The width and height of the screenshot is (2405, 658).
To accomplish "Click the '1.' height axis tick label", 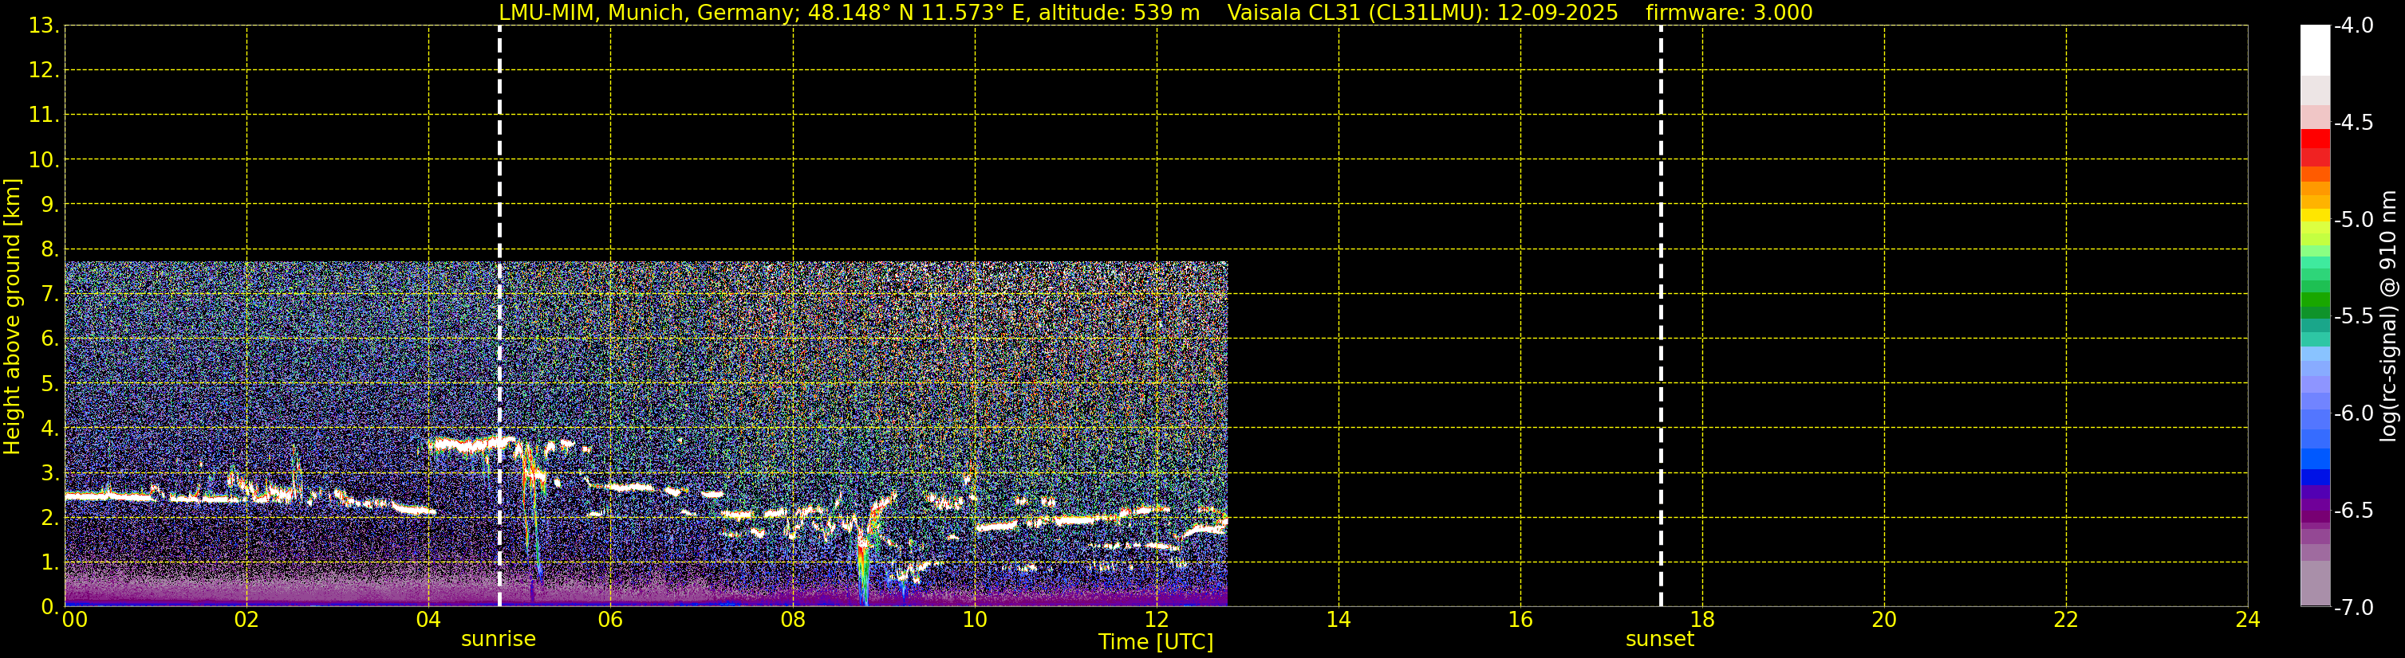I will [x=49, y=562].
